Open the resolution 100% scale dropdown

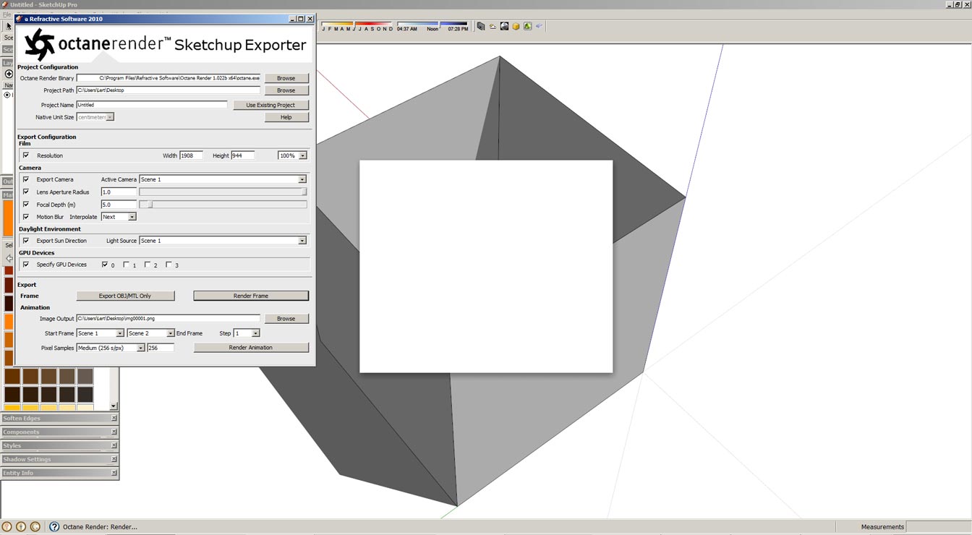pyautogui.click(x=302, y=155)
